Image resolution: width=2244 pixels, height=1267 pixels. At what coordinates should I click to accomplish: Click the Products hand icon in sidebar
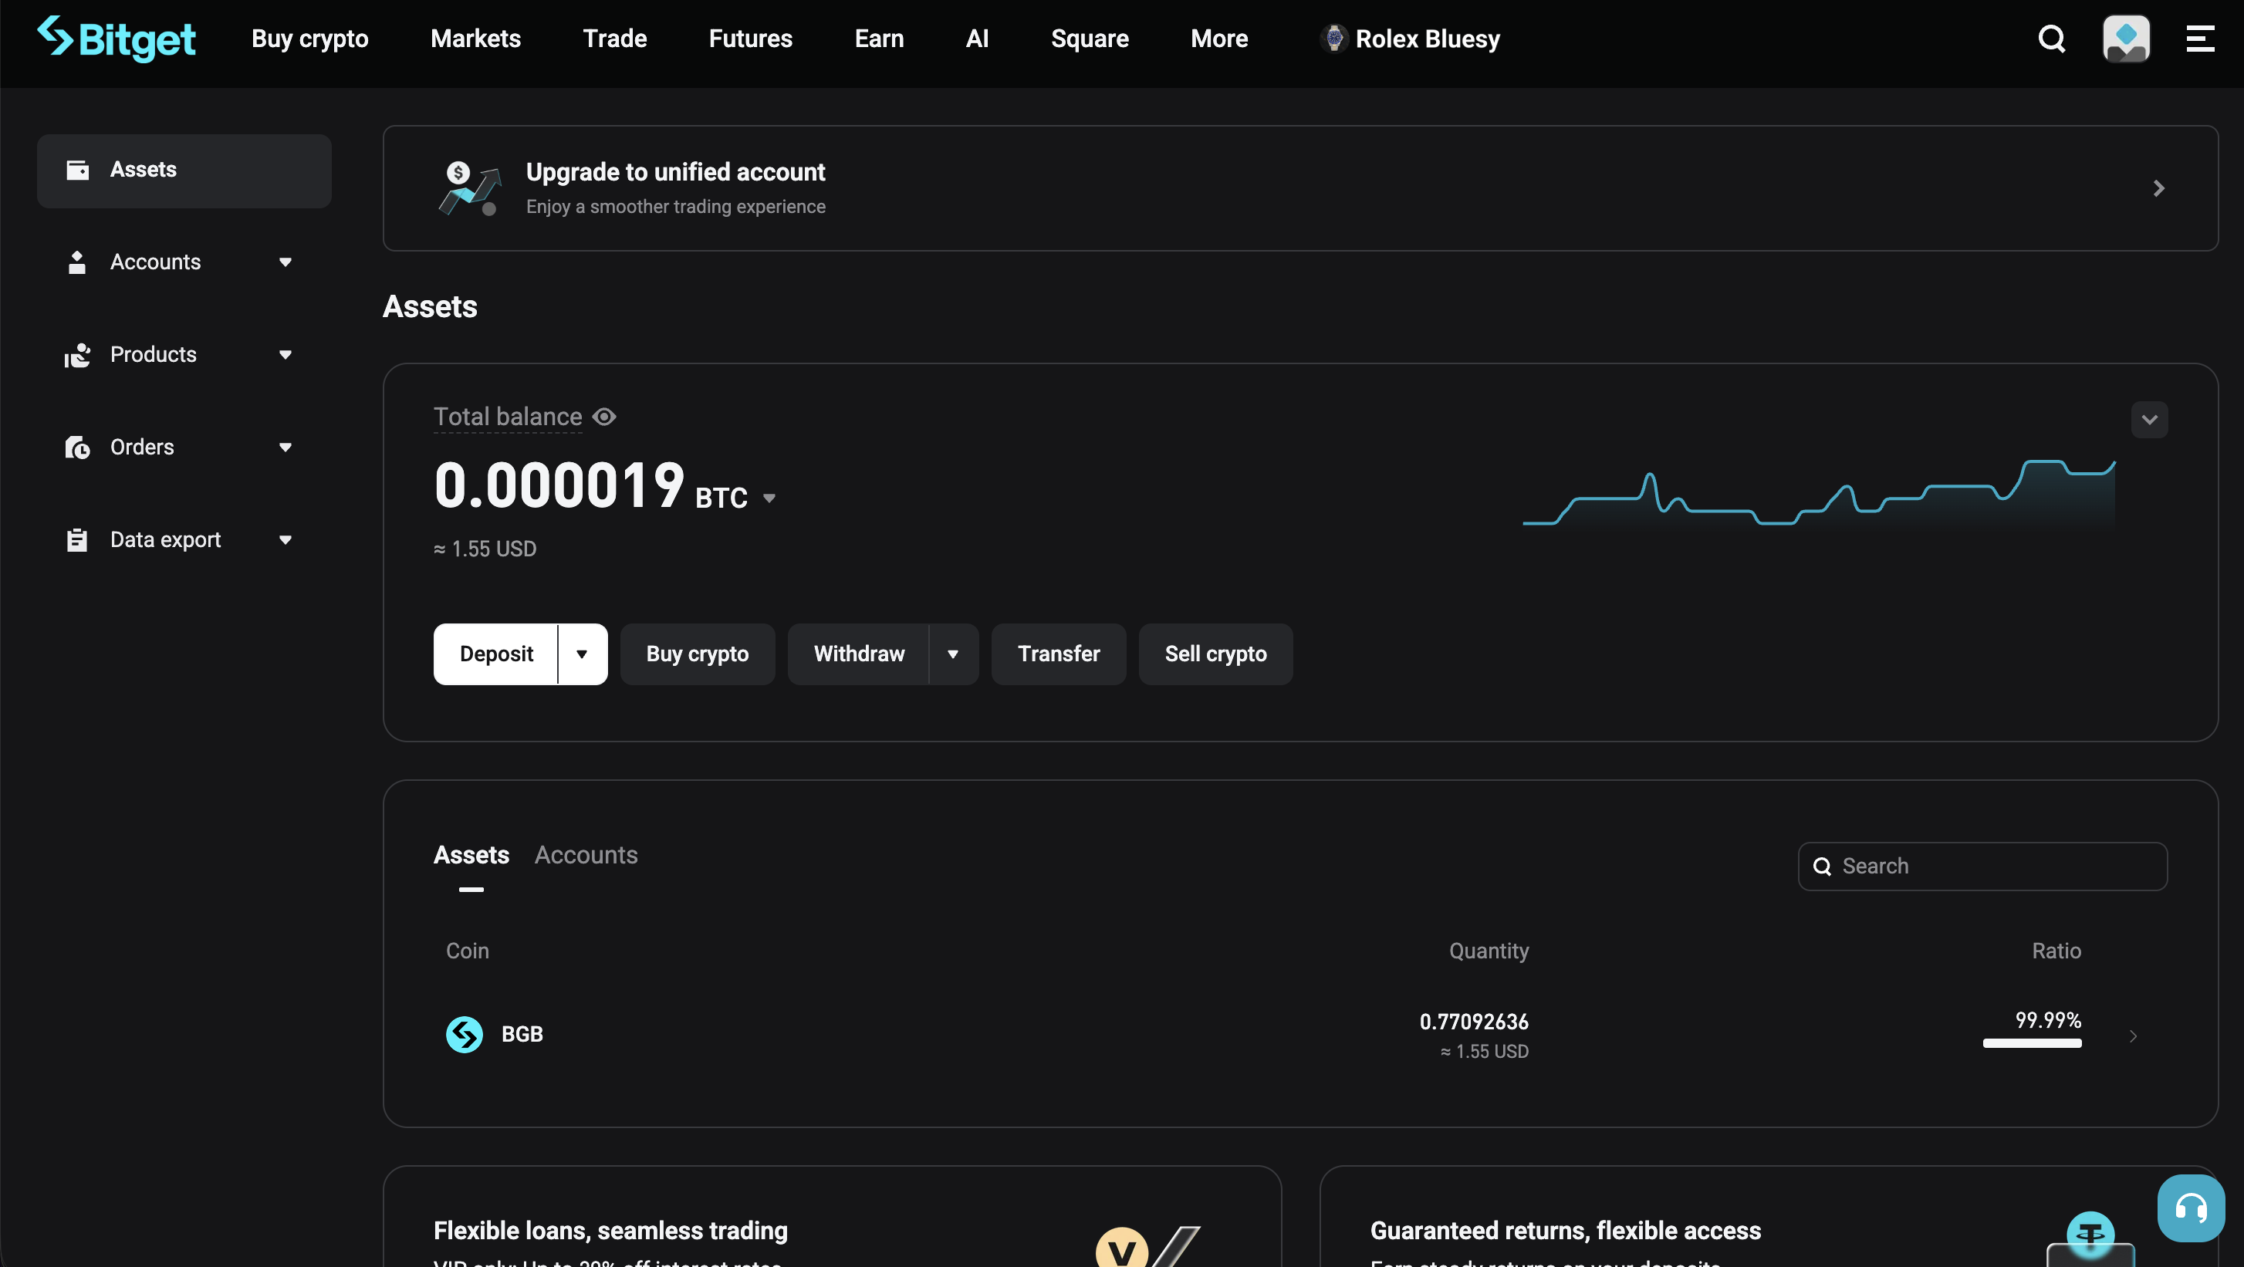(x=77, y=354)
